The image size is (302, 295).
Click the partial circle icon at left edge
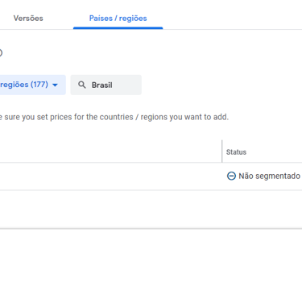pyautogui.click(x=1, y=52)
